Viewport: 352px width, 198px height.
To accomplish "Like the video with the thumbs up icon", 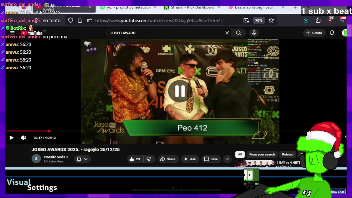I will [135, 159].
